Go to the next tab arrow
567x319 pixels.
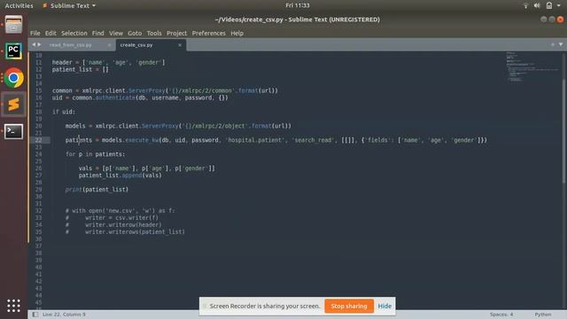(x=39, y=44)
